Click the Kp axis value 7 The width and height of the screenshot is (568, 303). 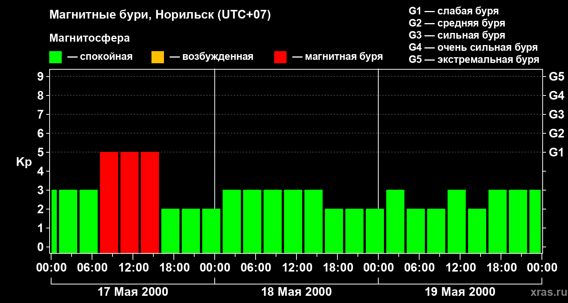41,114
